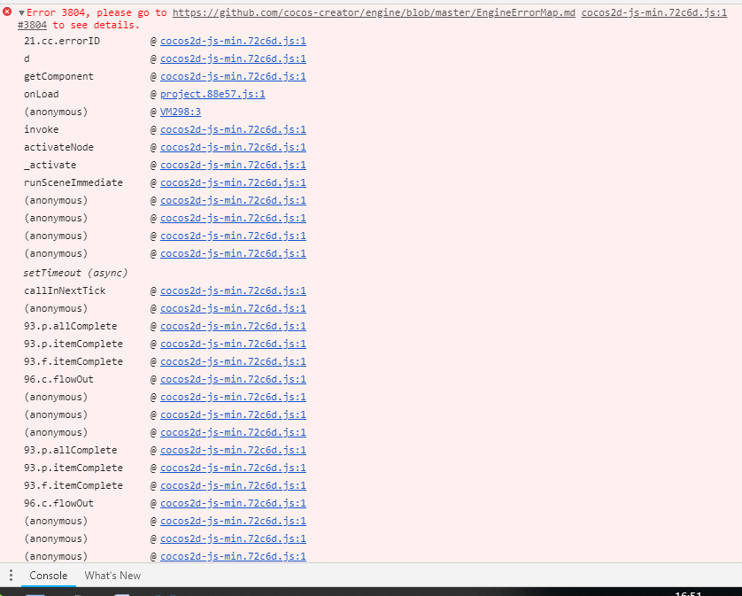This screenshot has height=596, width=742.
Task: Open the EngineErrorMap.md GitHub link
Action: click(x=374, y=12)
